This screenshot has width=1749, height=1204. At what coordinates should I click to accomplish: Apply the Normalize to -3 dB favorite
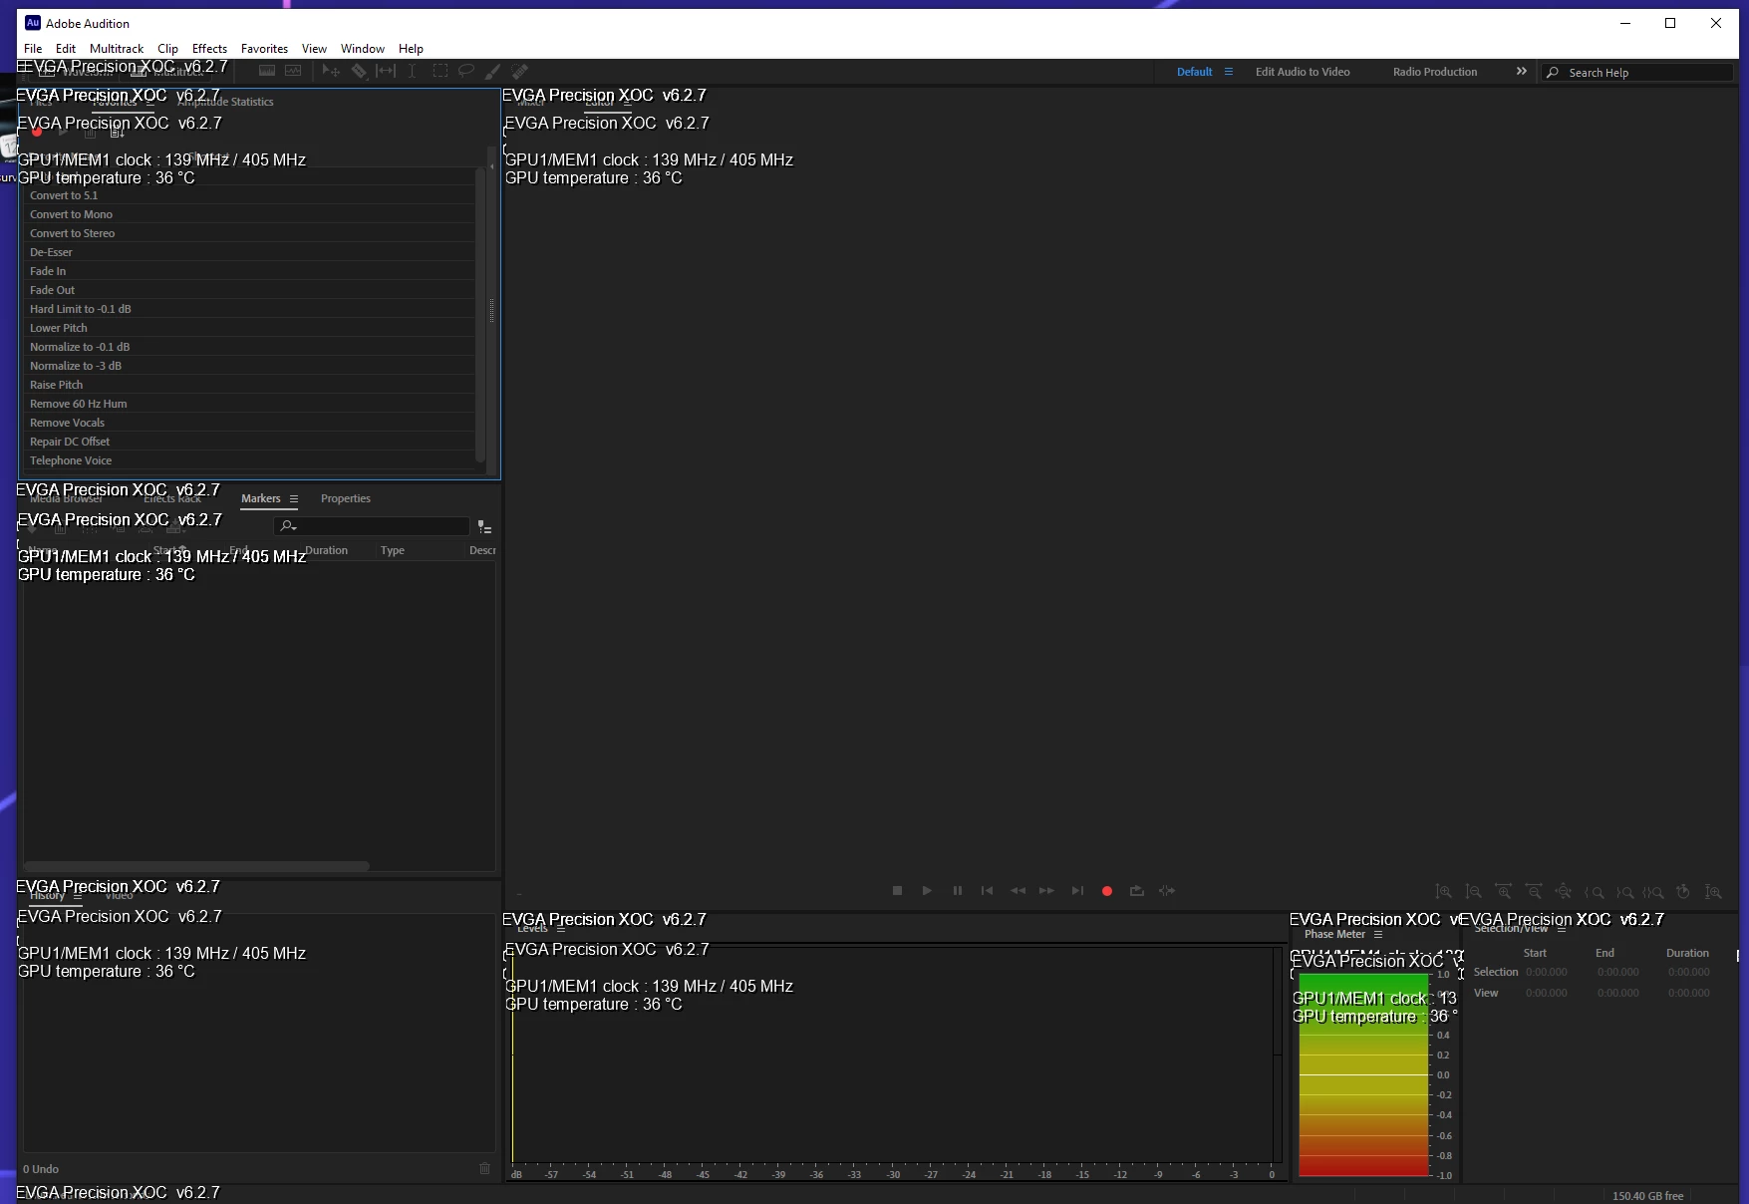[x=249, y=366]
